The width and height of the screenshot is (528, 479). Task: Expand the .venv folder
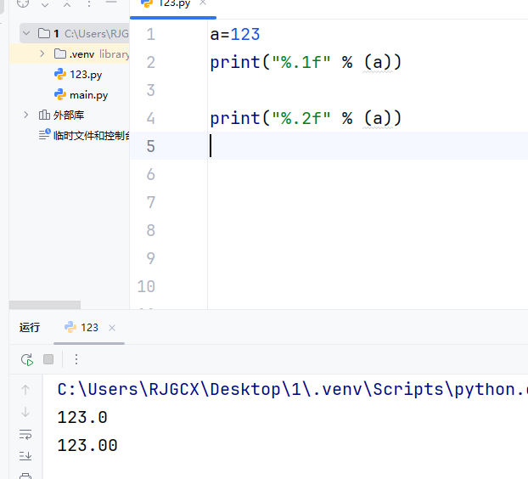tap(42, 54)
